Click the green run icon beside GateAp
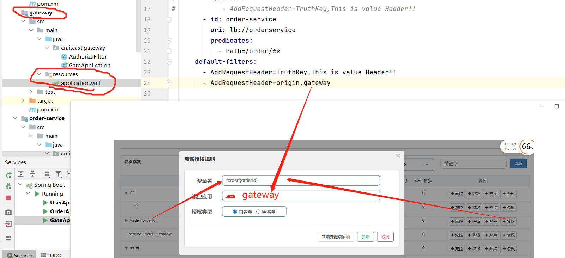The width and height of the screenshot is (565, 258). pos(45,220)
